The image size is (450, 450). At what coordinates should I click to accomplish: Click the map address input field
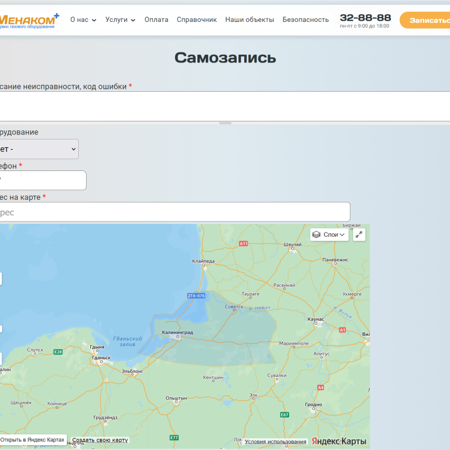[174, 212]
